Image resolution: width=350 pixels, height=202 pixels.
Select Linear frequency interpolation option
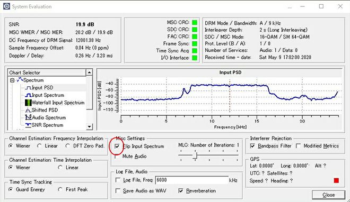(x=40, y=146)
